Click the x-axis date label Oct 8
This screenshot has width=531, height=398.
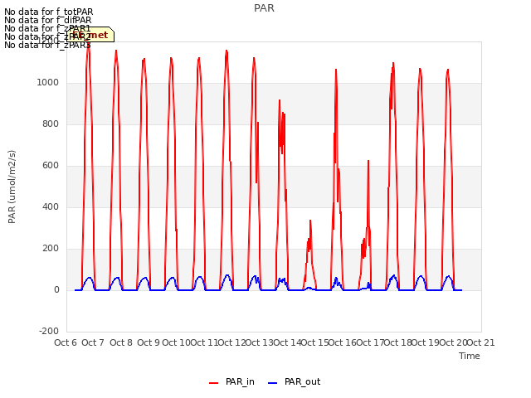[121, 342]
